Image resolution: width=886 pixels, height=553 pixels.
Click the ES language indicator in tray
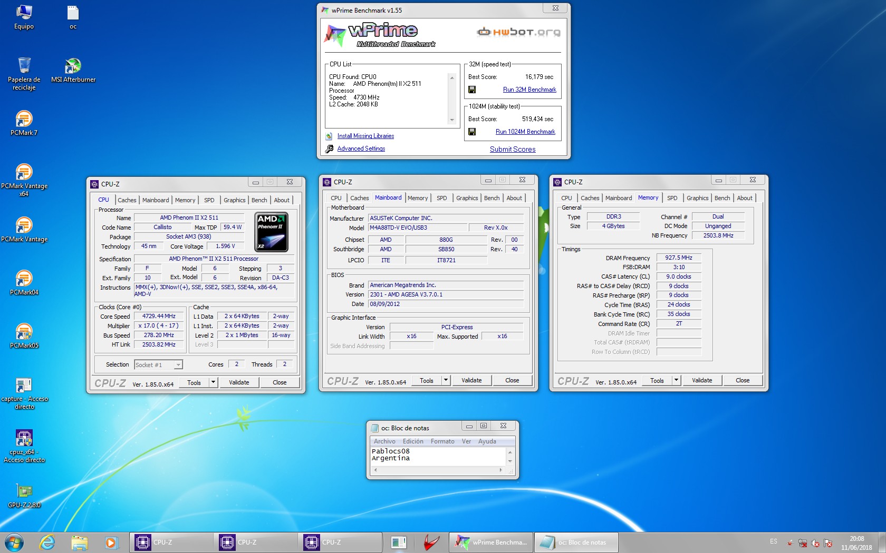773,541
